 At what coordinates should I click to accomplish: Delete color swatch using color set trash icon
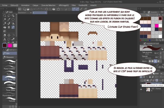click(163, 40)
